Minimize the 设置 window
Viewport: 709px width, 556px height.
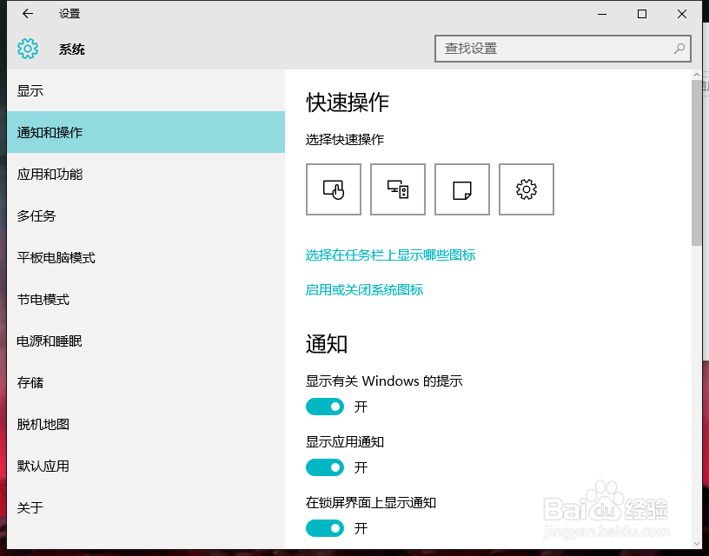point(602,14)
